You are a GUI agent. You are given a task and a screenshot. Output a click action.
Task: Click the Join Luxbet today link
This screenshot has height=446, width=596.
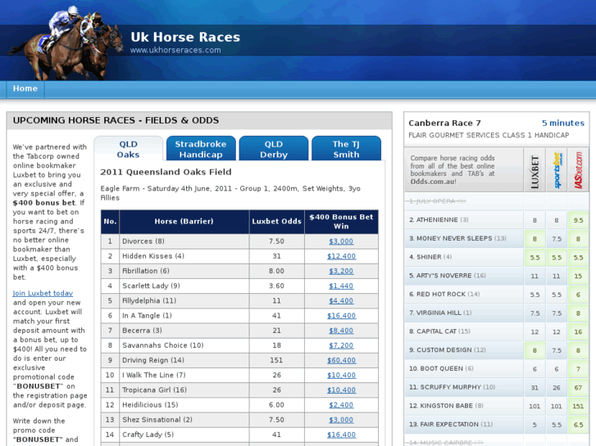[43, 293]
